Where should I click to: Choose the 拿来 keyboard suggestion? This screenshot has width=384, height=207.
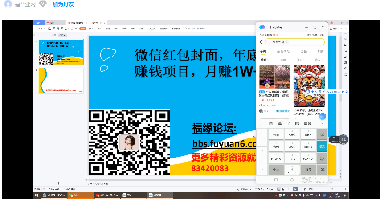click(307, 124)
